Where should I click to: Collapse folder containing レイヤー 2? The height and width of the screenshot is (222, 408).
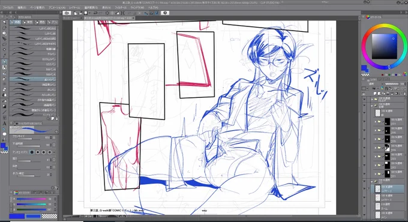[372, 181]
